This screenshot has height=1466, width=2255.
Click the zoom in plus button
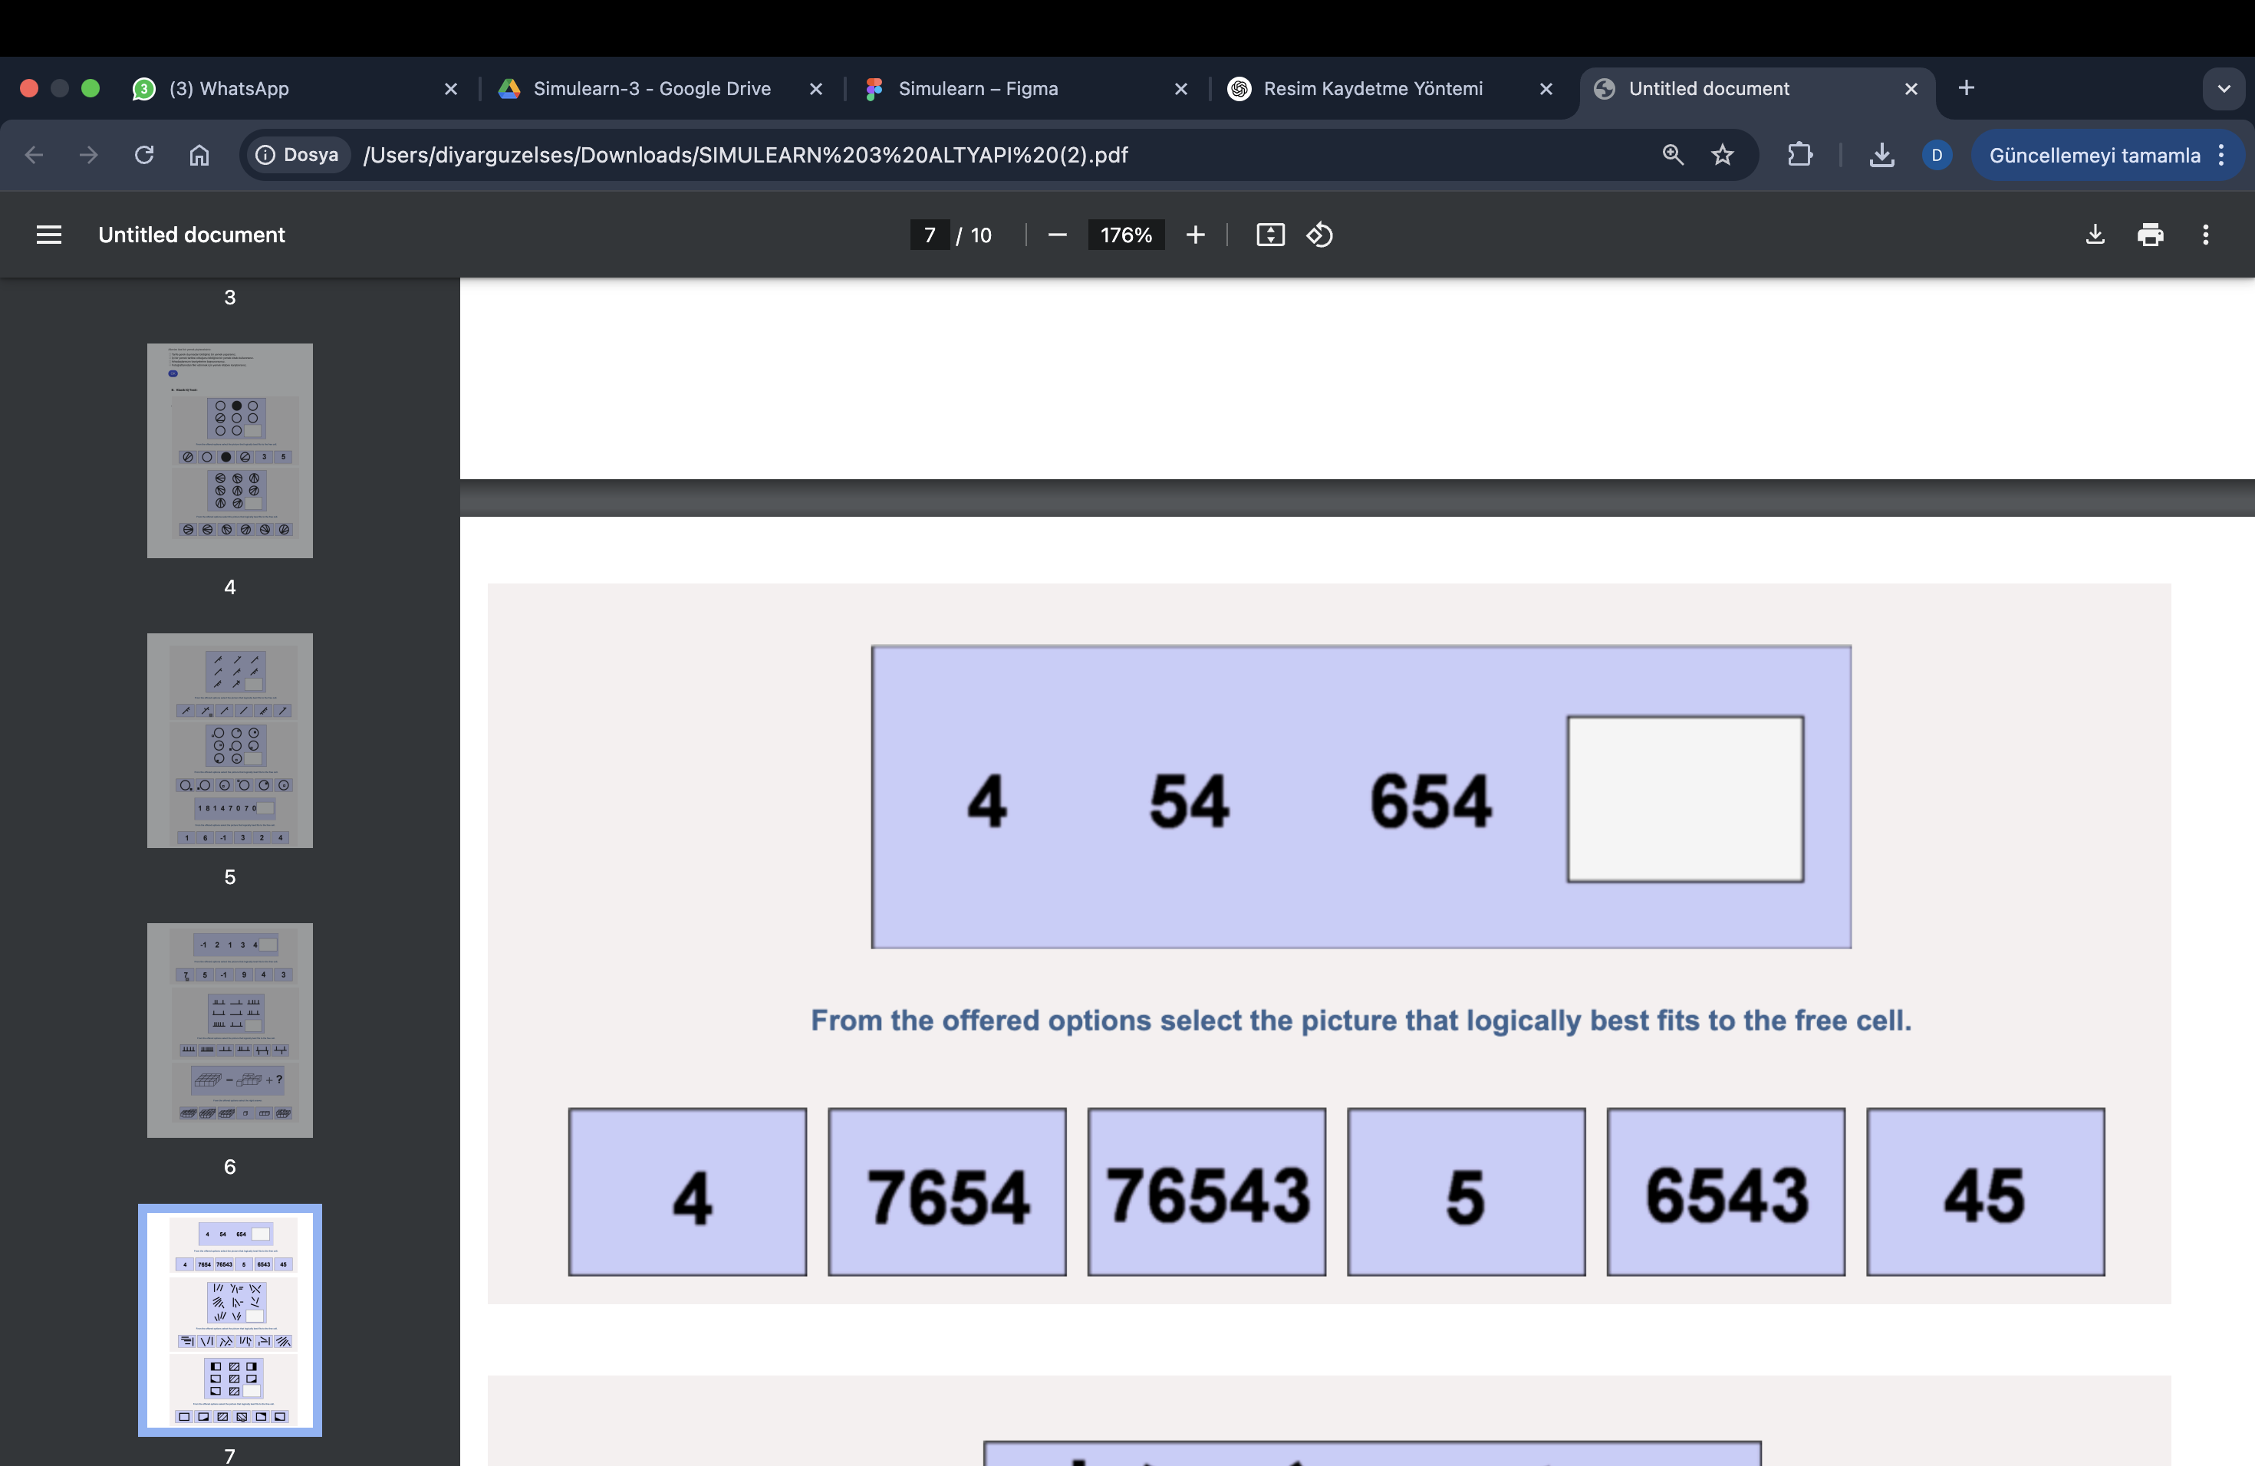[1195, 235]
